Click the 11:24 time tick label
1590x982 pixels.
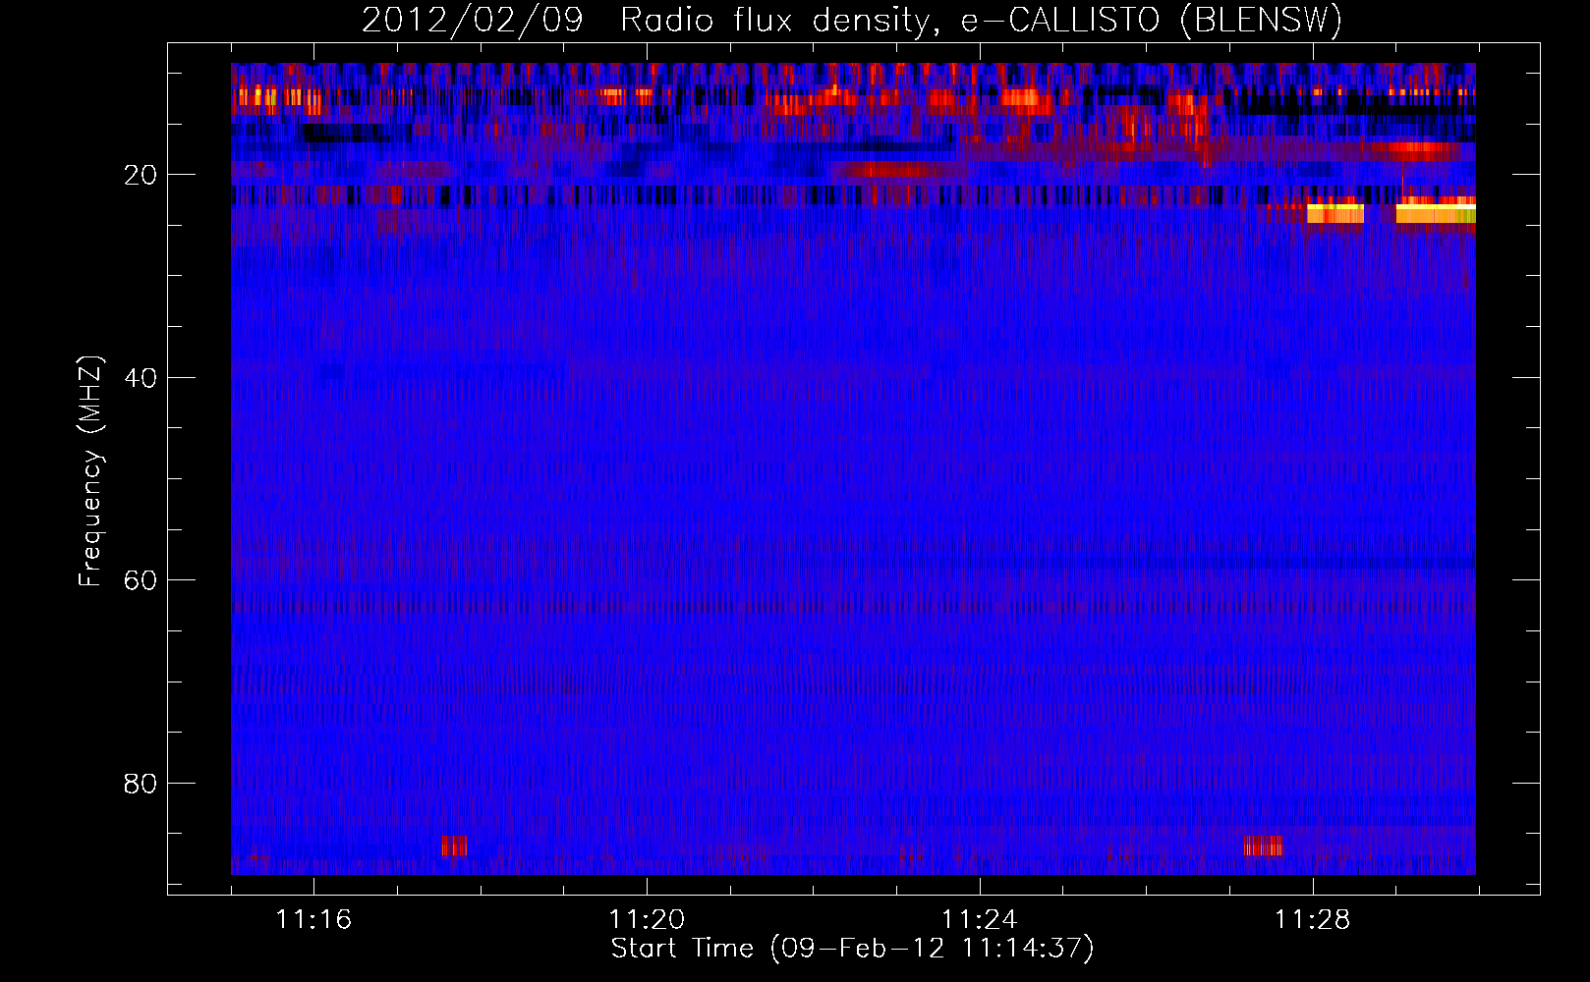point(980,920)
